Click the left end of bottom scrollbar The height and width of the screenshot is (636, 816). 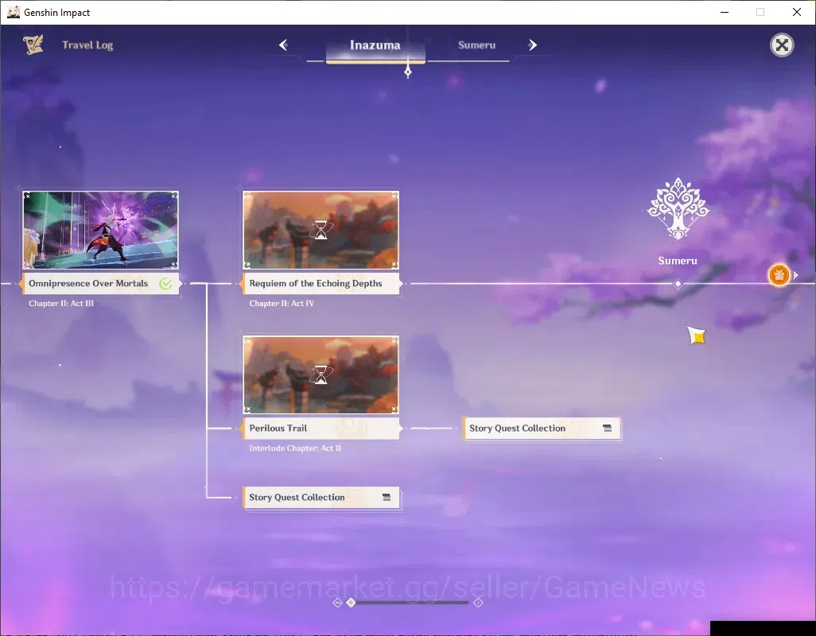337,602
